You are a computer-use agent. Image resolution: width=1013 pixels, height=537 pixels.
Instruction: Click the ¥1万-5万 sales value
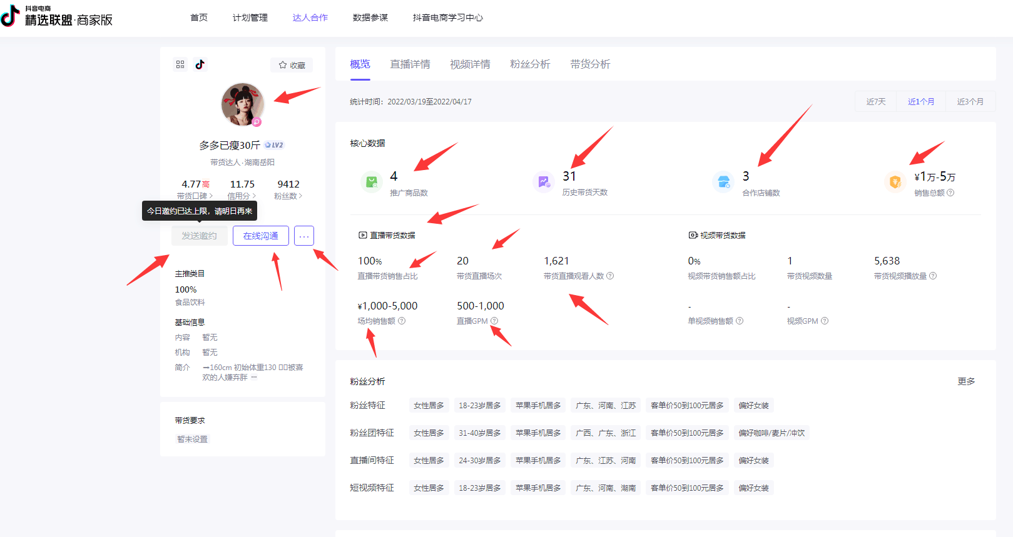(x=935, y=177)
